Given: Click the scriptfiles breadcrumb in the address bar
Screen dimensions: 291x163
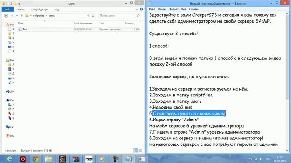Looking at the screenshot, I should 38,16.
